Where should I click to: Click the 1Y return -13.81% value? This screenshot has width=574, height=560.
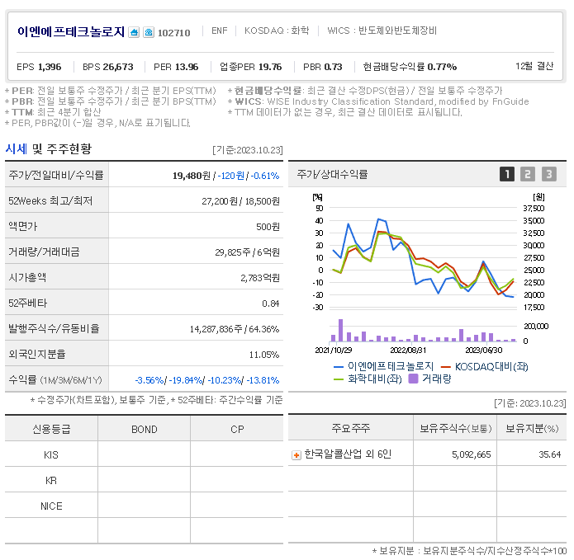click(263, 380)
